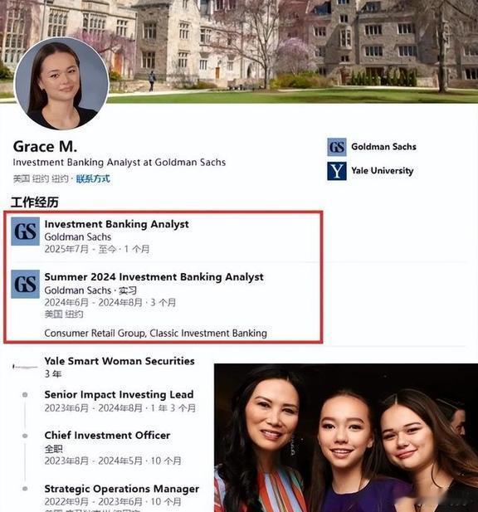Open GS logo beside Summer 2024 internship
Viewport: 478px width, 512px height.
pos(26,284)
